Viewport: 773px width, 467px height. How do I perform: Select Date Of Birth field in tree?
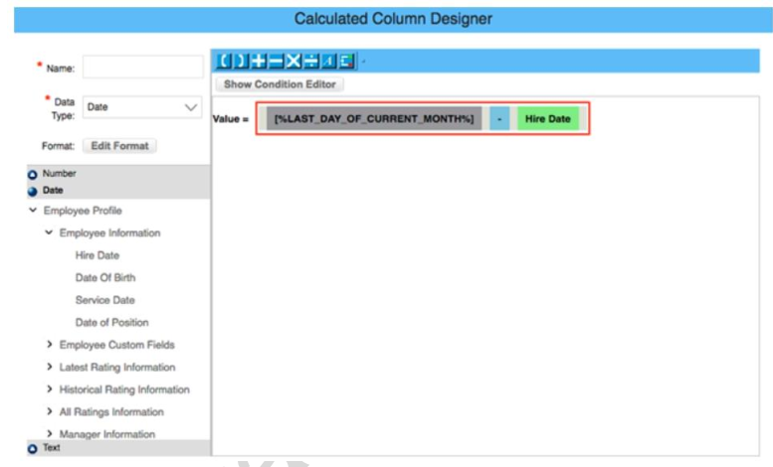click(104, 278)
